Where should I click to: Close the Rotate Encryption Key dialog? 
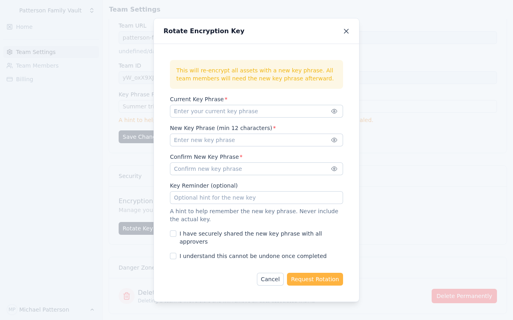(346, 31)
